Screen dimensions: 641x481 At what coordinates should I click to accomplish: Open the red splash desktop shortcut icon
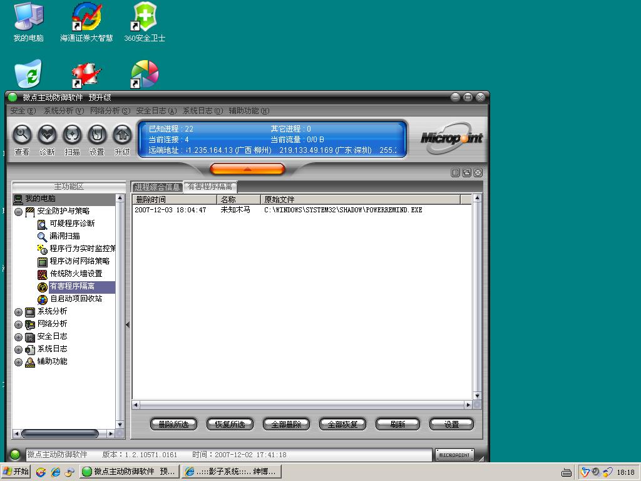pyautogui.click(x=86, y=75)
